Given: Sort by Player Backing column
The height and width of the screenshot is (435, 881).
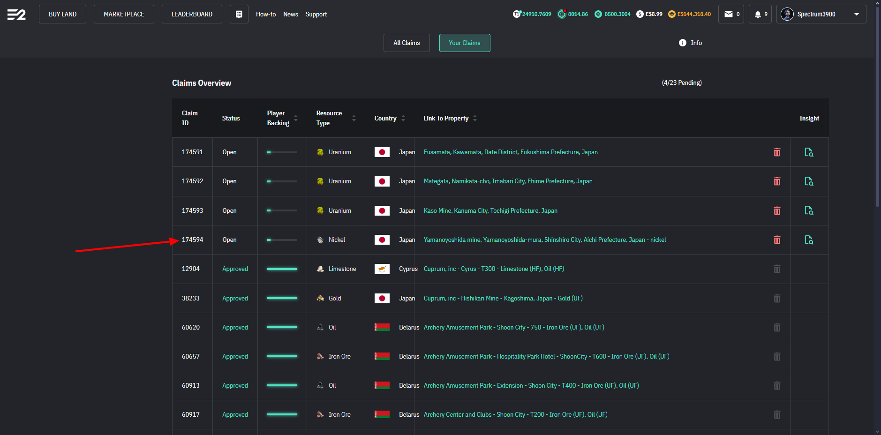Looking at the screenshot, I should pos(296,118).
